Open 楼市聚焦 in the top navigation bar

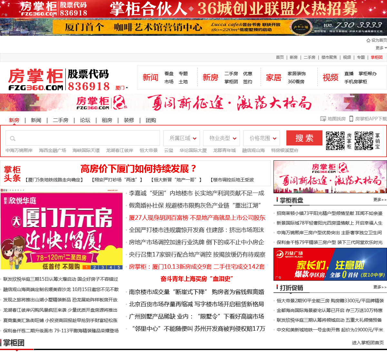click(329, 57)
